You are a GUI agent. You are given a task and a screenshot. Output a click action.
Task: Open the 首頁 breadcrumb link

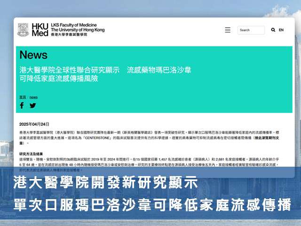coord(23,97)
